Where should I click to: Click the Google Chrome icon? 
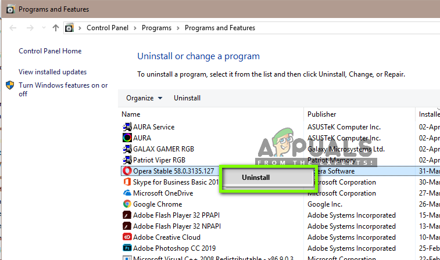pyautogui.click(x=127, y=204)
